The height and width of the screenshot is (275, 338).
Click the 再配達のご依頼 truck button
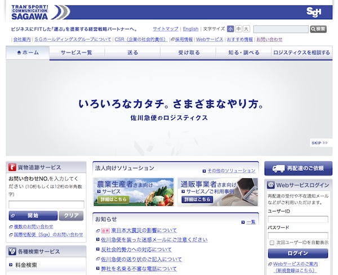(298, 168)
